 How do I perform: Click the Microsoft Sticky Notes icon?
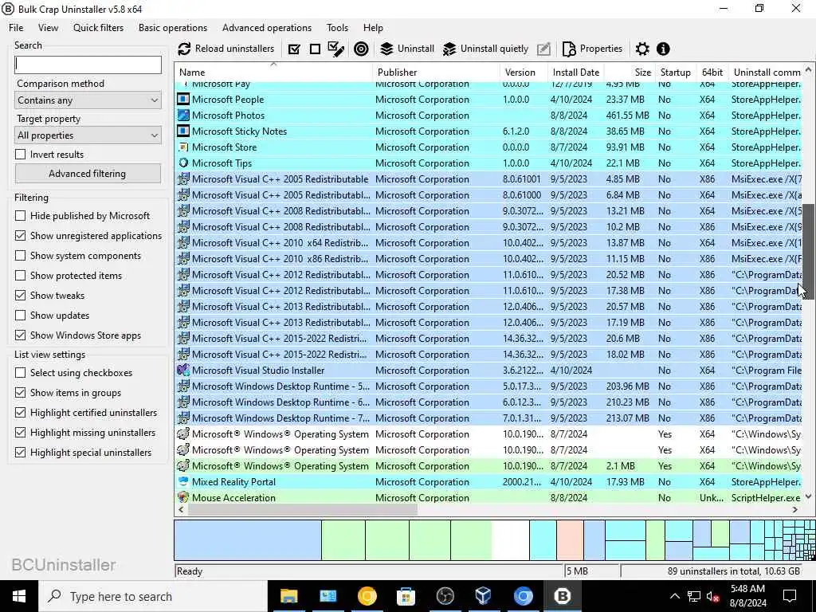pyautogui.click(x=183, y=131)
